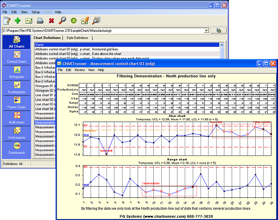Click the Filtering Demonstration chart heading

tap(166, 76)
